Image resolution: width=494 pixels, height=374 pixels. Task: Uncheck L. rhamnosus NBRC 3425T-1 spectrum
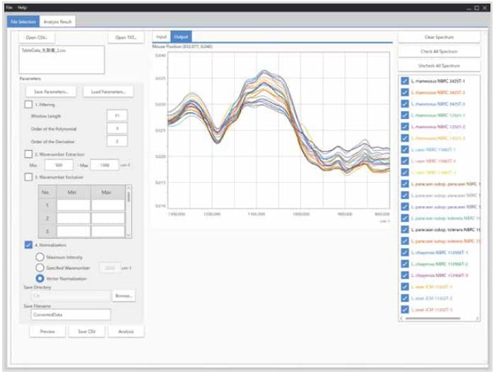[405, 81]
